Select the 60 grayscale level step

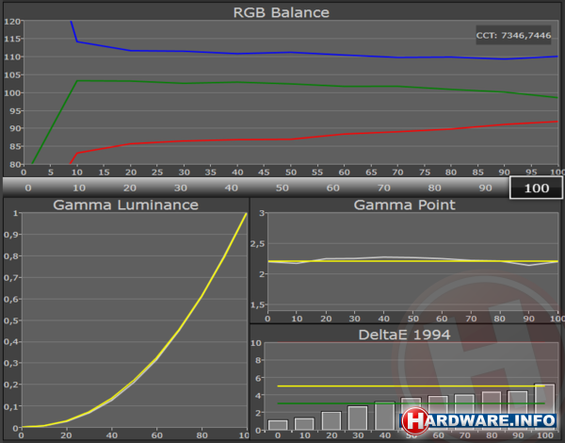[x=333, y=188]
